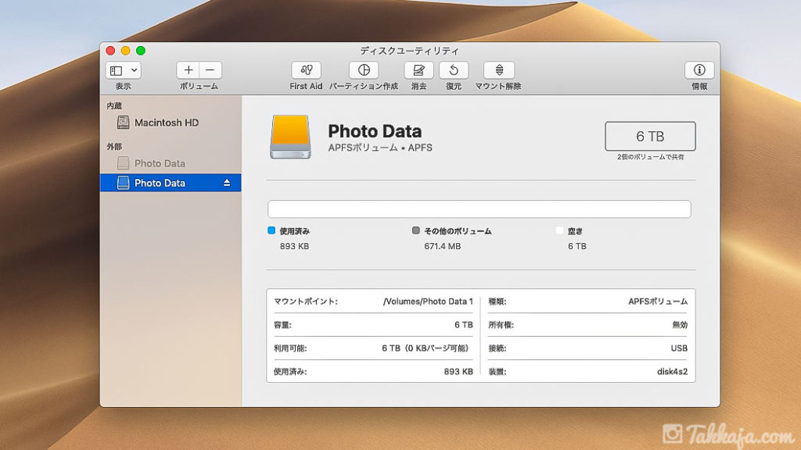This screenshot has width=801, height=450.
Task: Click the grey Other Volumes legend swatch
Action: pos(416,231)
